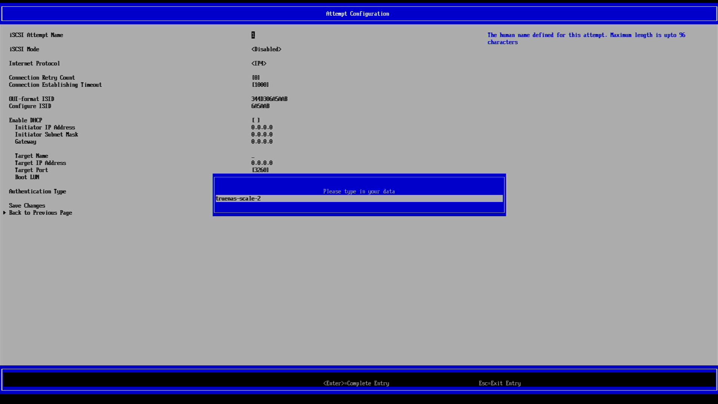Select Back to Previous Page
This screenshot has height=404, width=718.
coord(40,213)
